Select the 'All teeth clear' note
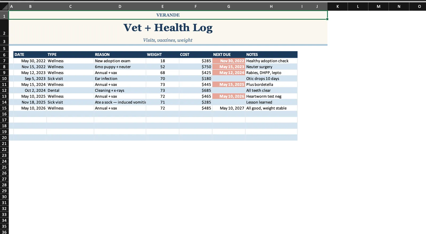The width and height of the screenshot is (426, 234). tap(271, 91)
